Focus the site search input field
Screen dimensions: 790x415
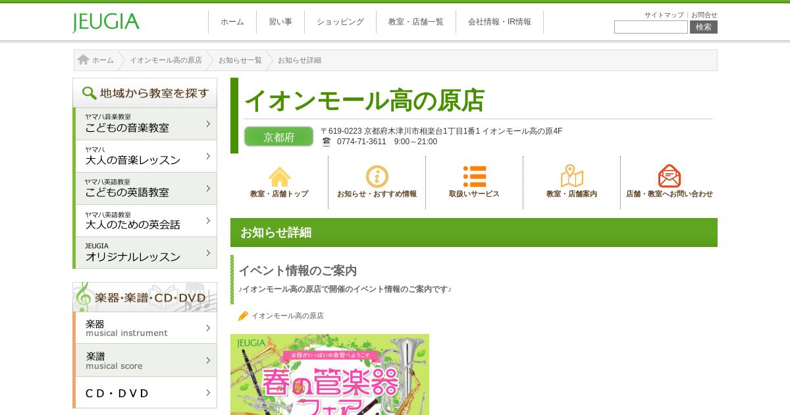point(651,27)
